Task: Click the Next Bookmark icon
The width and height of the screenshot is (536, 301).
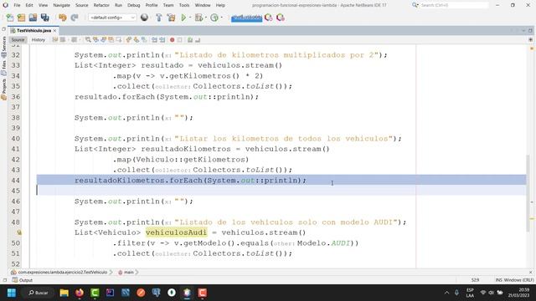Action: [x=137, y=40]
